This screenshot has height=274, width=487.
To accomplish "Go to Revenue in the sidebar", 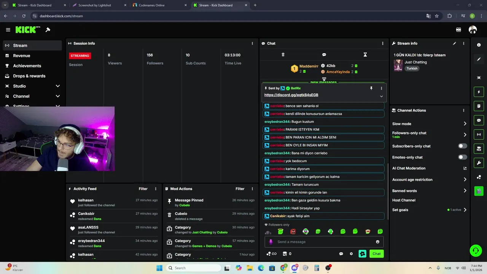I will tap(32, 56).
